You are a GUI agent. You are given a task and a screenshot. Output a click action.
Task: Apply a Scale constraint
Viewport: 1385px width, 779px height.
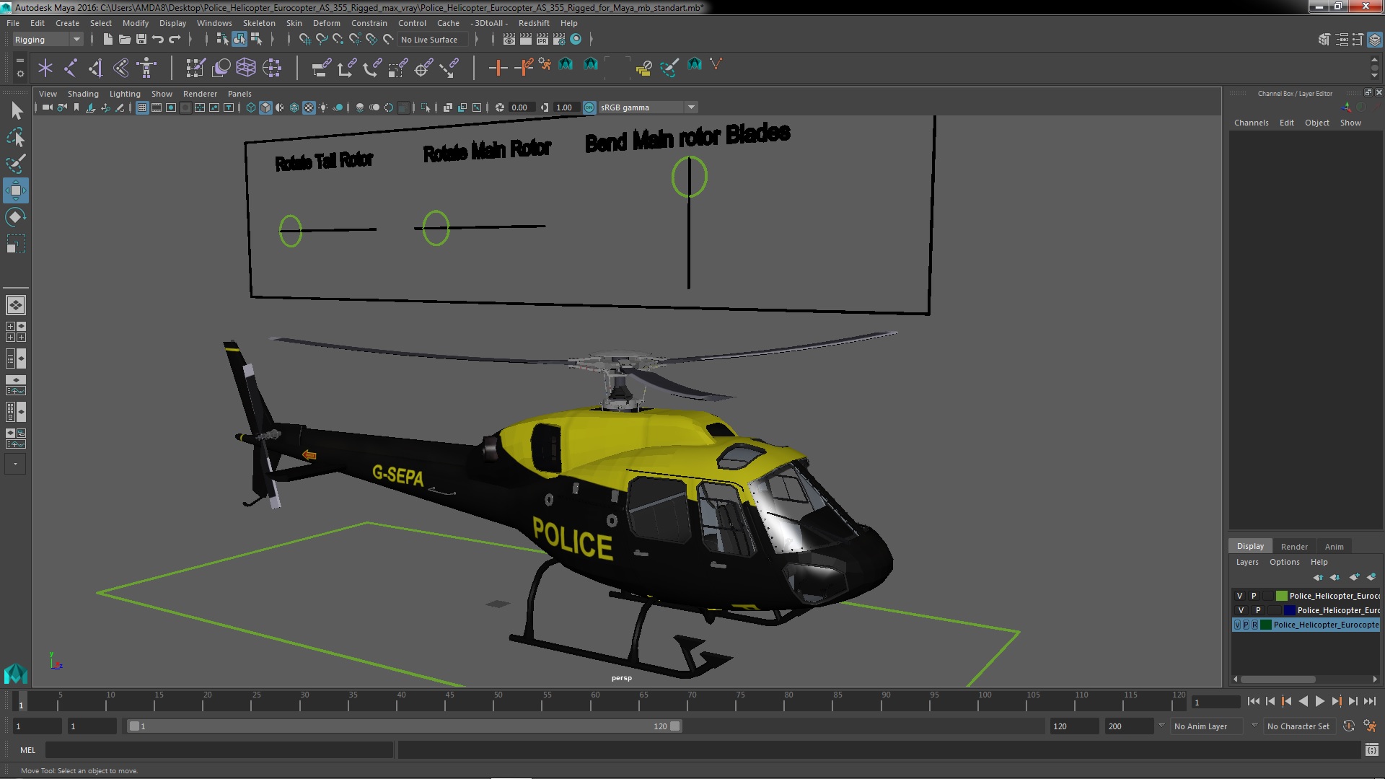tap(397, 68)
